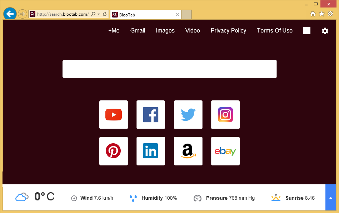Go to Images search link
The height and width of the screenshot is (214, 339).
165,31
